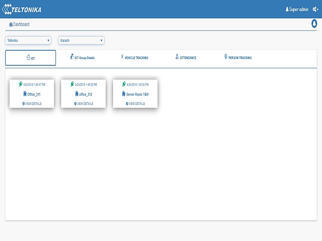The width and height of the screenshot is (322, 241).
Task: Click the settings gears icon
Action: [x=315, y=9]
